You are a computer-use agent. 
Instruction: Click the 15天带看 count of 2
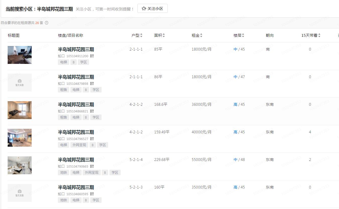[310, 160]
